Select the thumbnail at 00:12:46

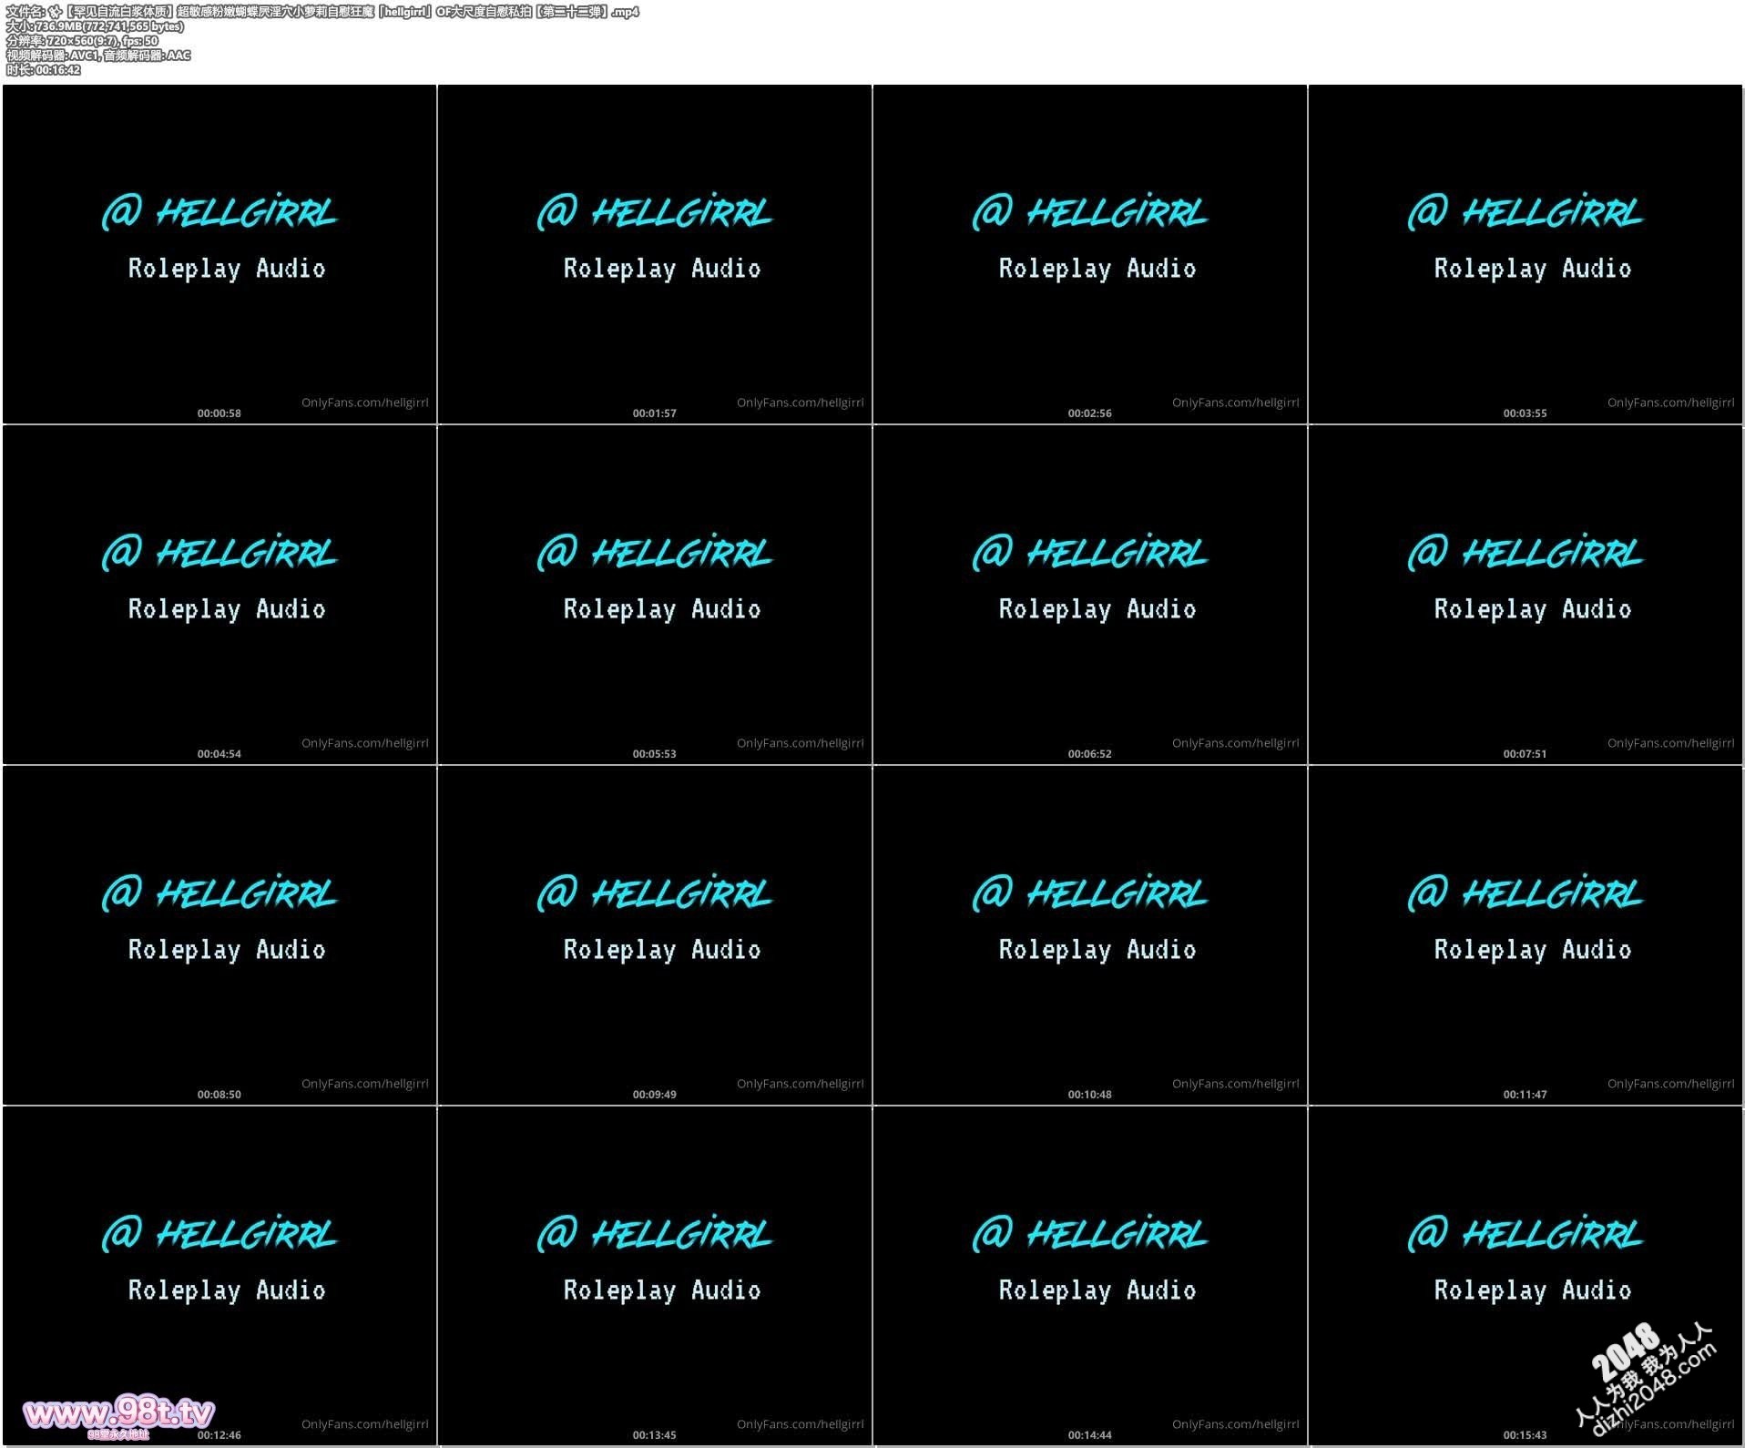[x=219, y=1276]
